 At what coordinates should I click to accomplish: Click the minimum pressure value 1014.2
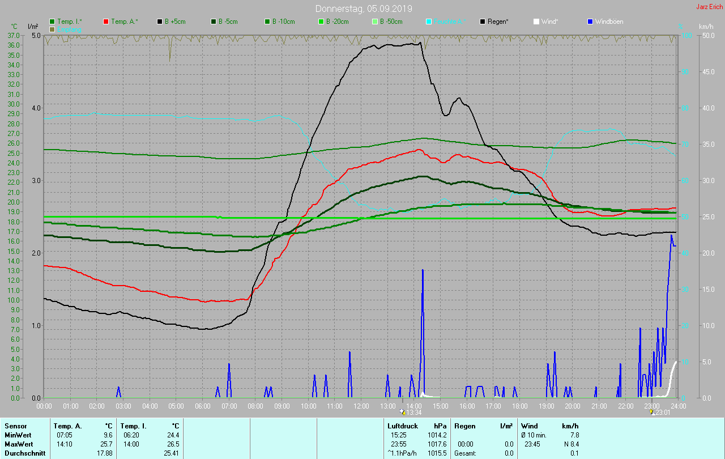coord(437,435)
